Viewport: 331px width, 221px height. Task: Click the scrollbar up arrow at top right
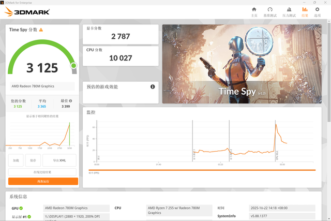pos(329,21)
